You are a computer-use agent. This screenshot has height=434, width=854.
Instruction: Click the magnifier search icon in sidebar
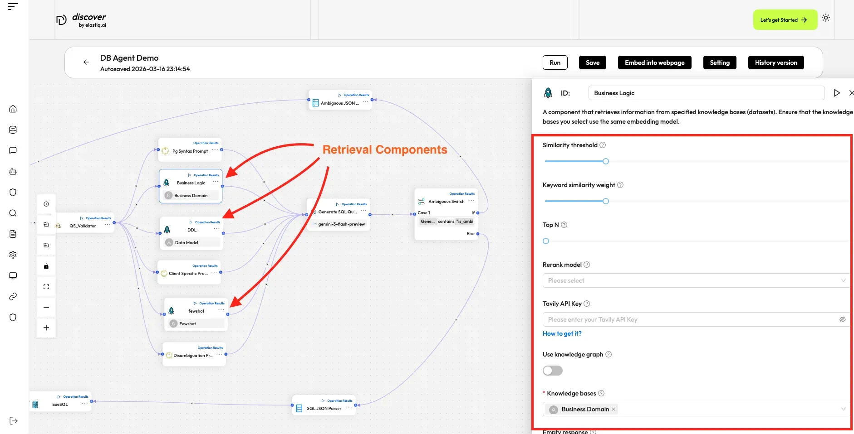[13, 213]
